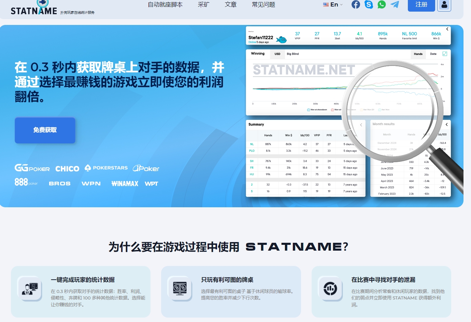Click the 在比赛中寻找对手的泄漏 card icon

tap(330, 289)
